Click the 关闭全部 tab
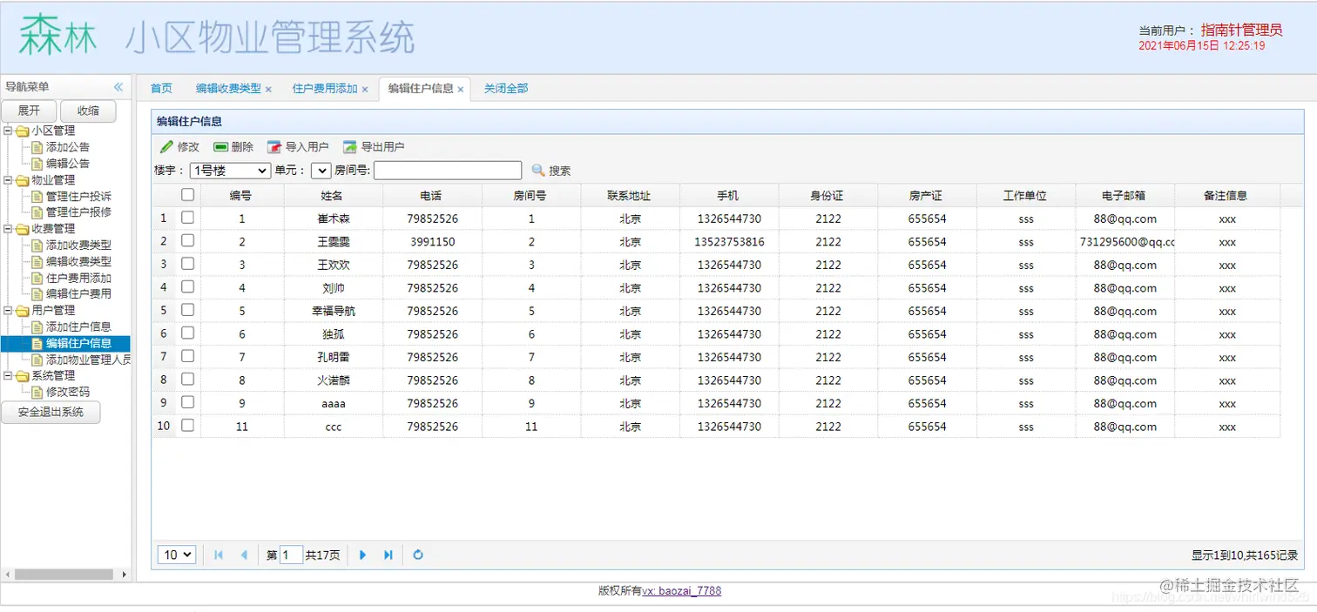This screenshot has height=612, width=1317. pos(506,89)
